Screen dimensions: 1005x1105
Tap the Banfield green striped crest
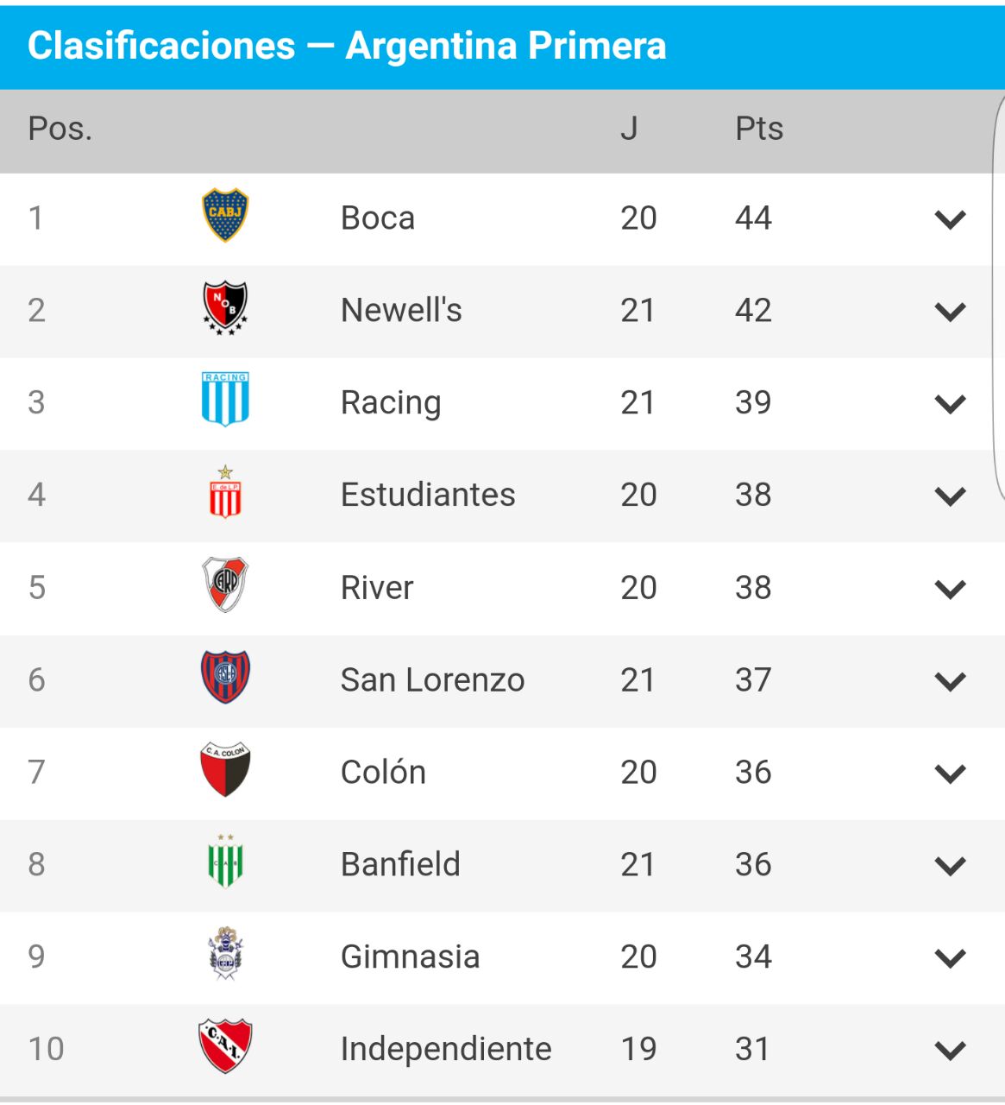225,862
